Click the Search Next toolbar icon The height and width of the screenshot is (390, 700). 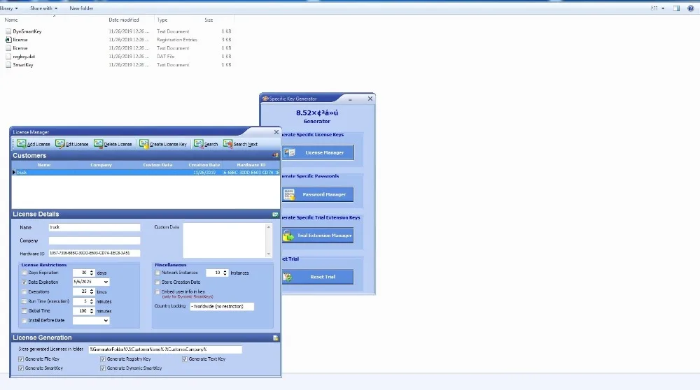click(227, 143)
